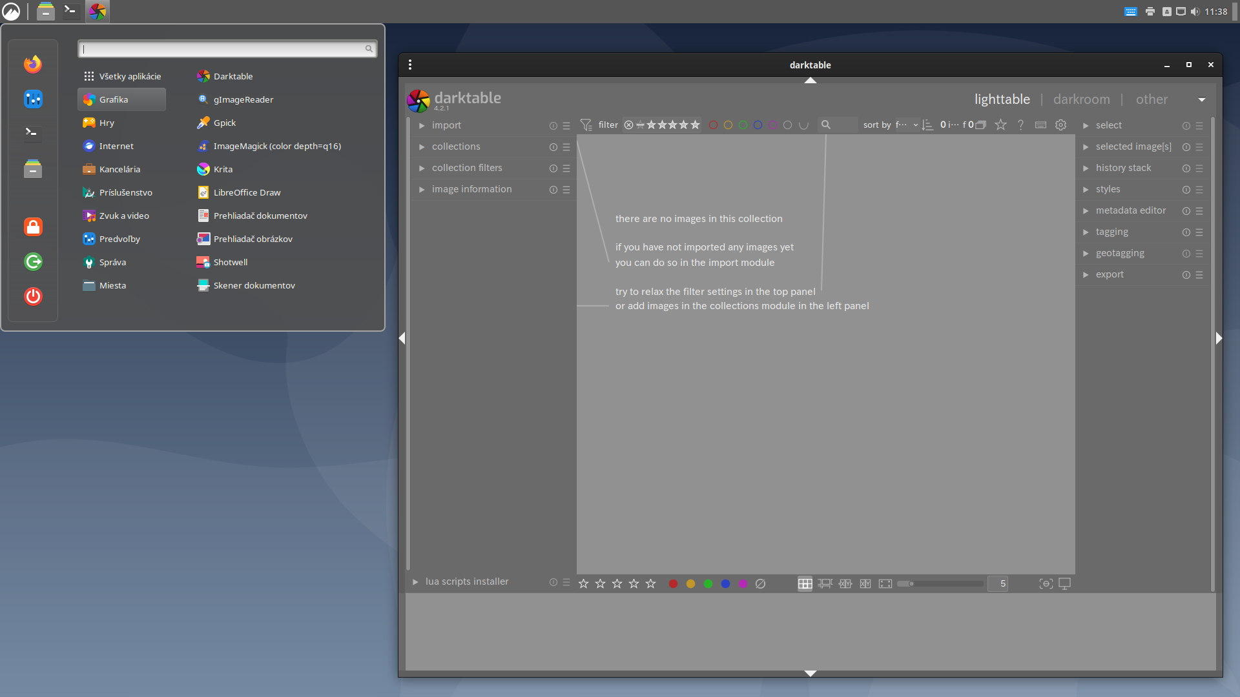Click the orange lock screen icon
Screen dimensions: 1240x697
[x=33, y=227]
